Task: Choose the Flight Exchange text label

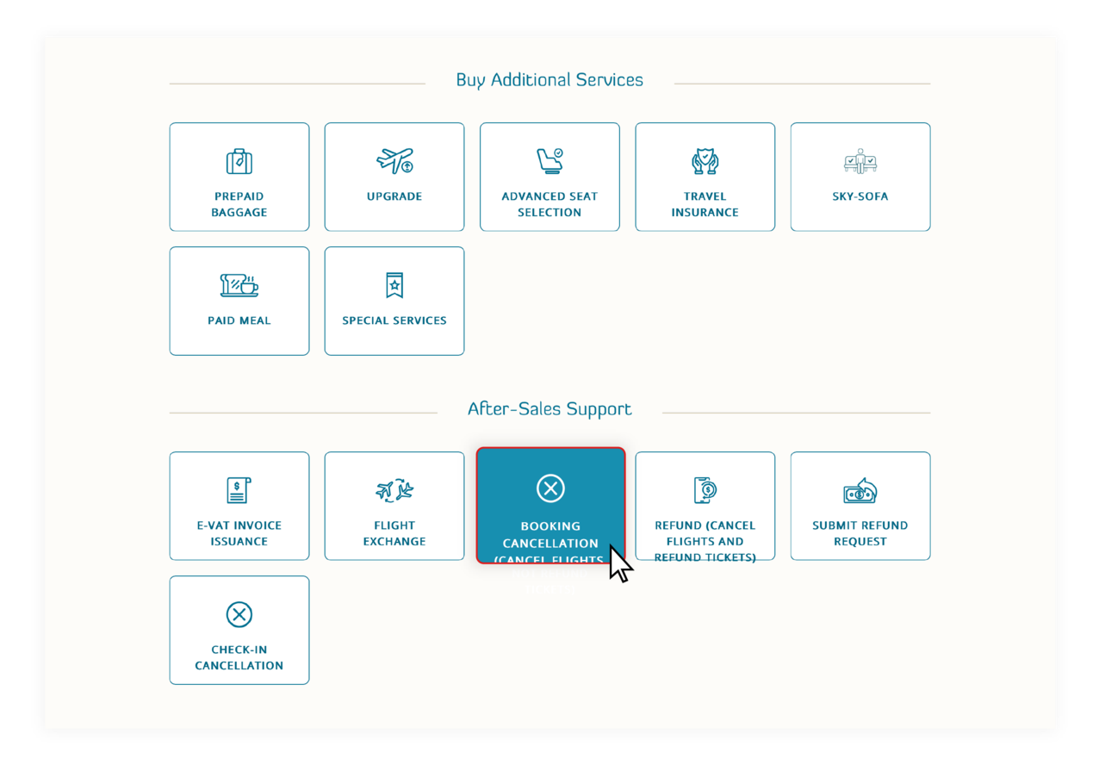Action: point(394,533)
